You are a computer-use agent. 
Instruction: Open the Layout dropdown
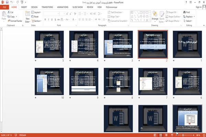click(x=36, y=12)
